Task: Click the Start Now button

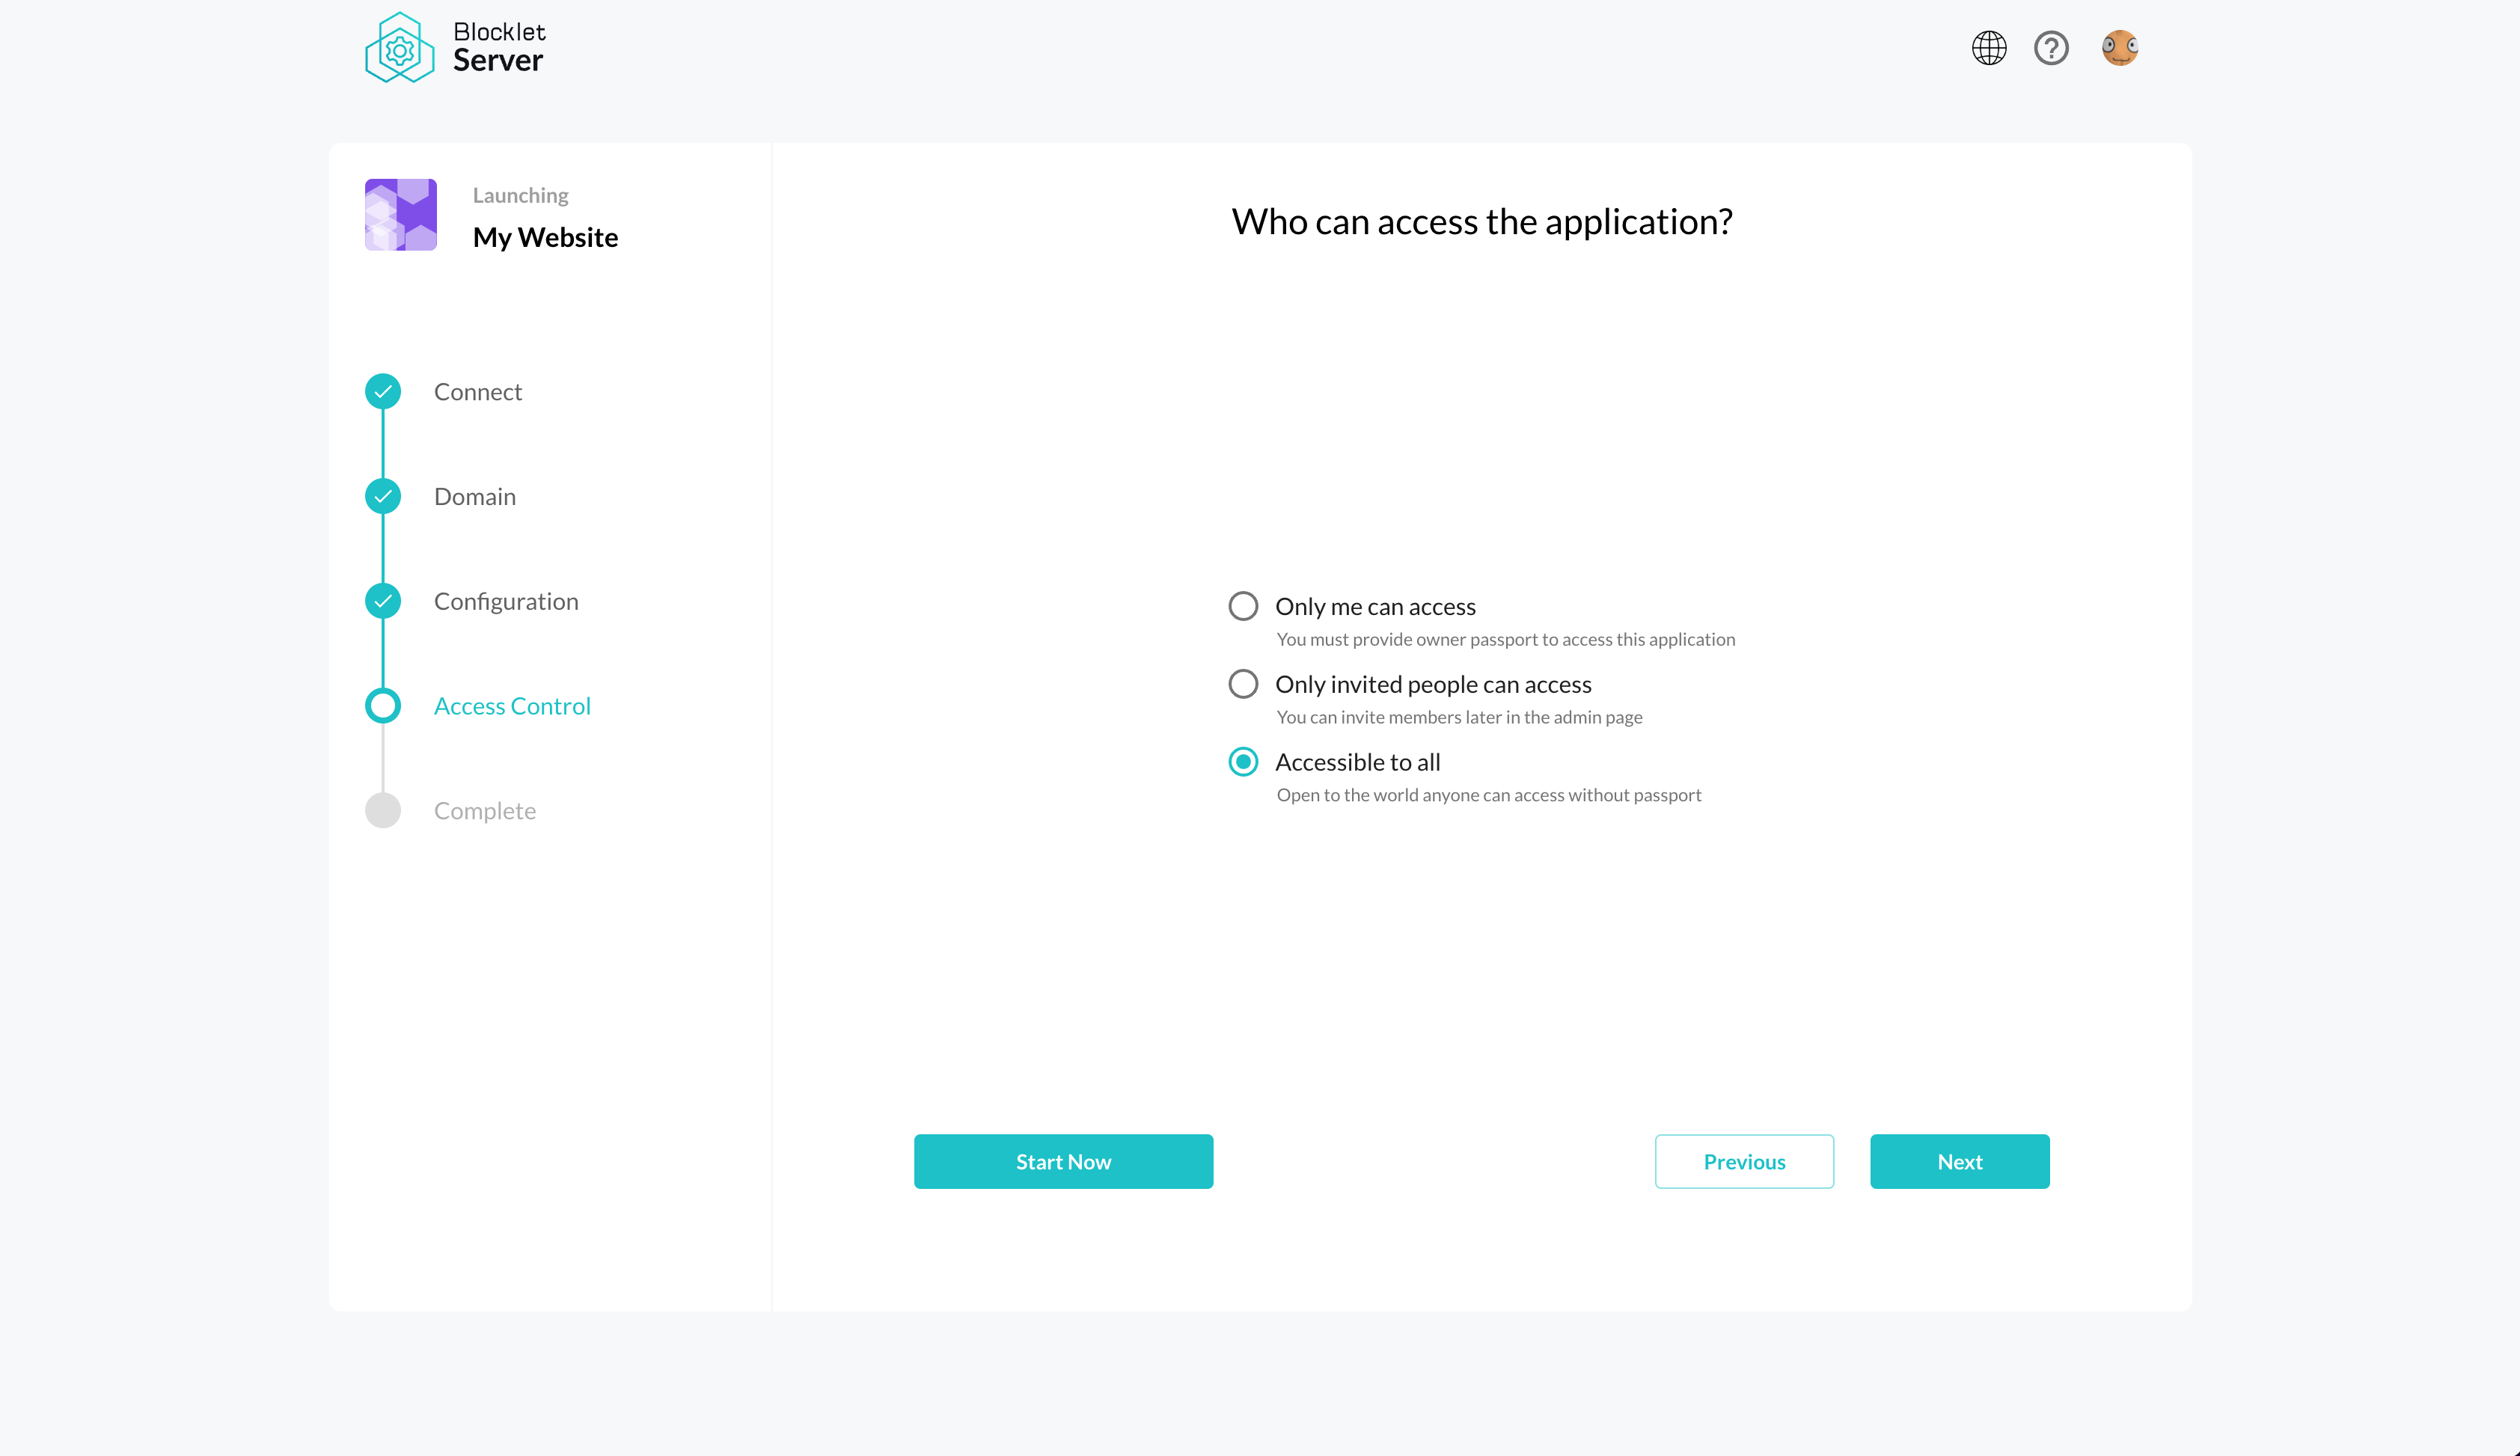Action: pos(1063,1161)
